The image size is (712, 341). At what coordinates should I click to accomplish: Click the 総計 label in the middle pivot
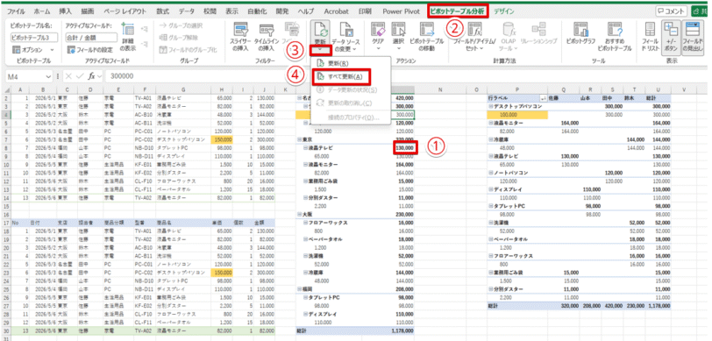[x=301, y=331]
